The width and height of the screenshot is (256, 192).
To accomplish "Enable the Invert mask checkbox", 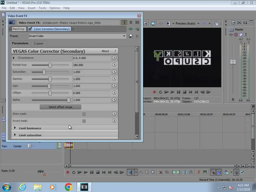I will pos(84,121).
